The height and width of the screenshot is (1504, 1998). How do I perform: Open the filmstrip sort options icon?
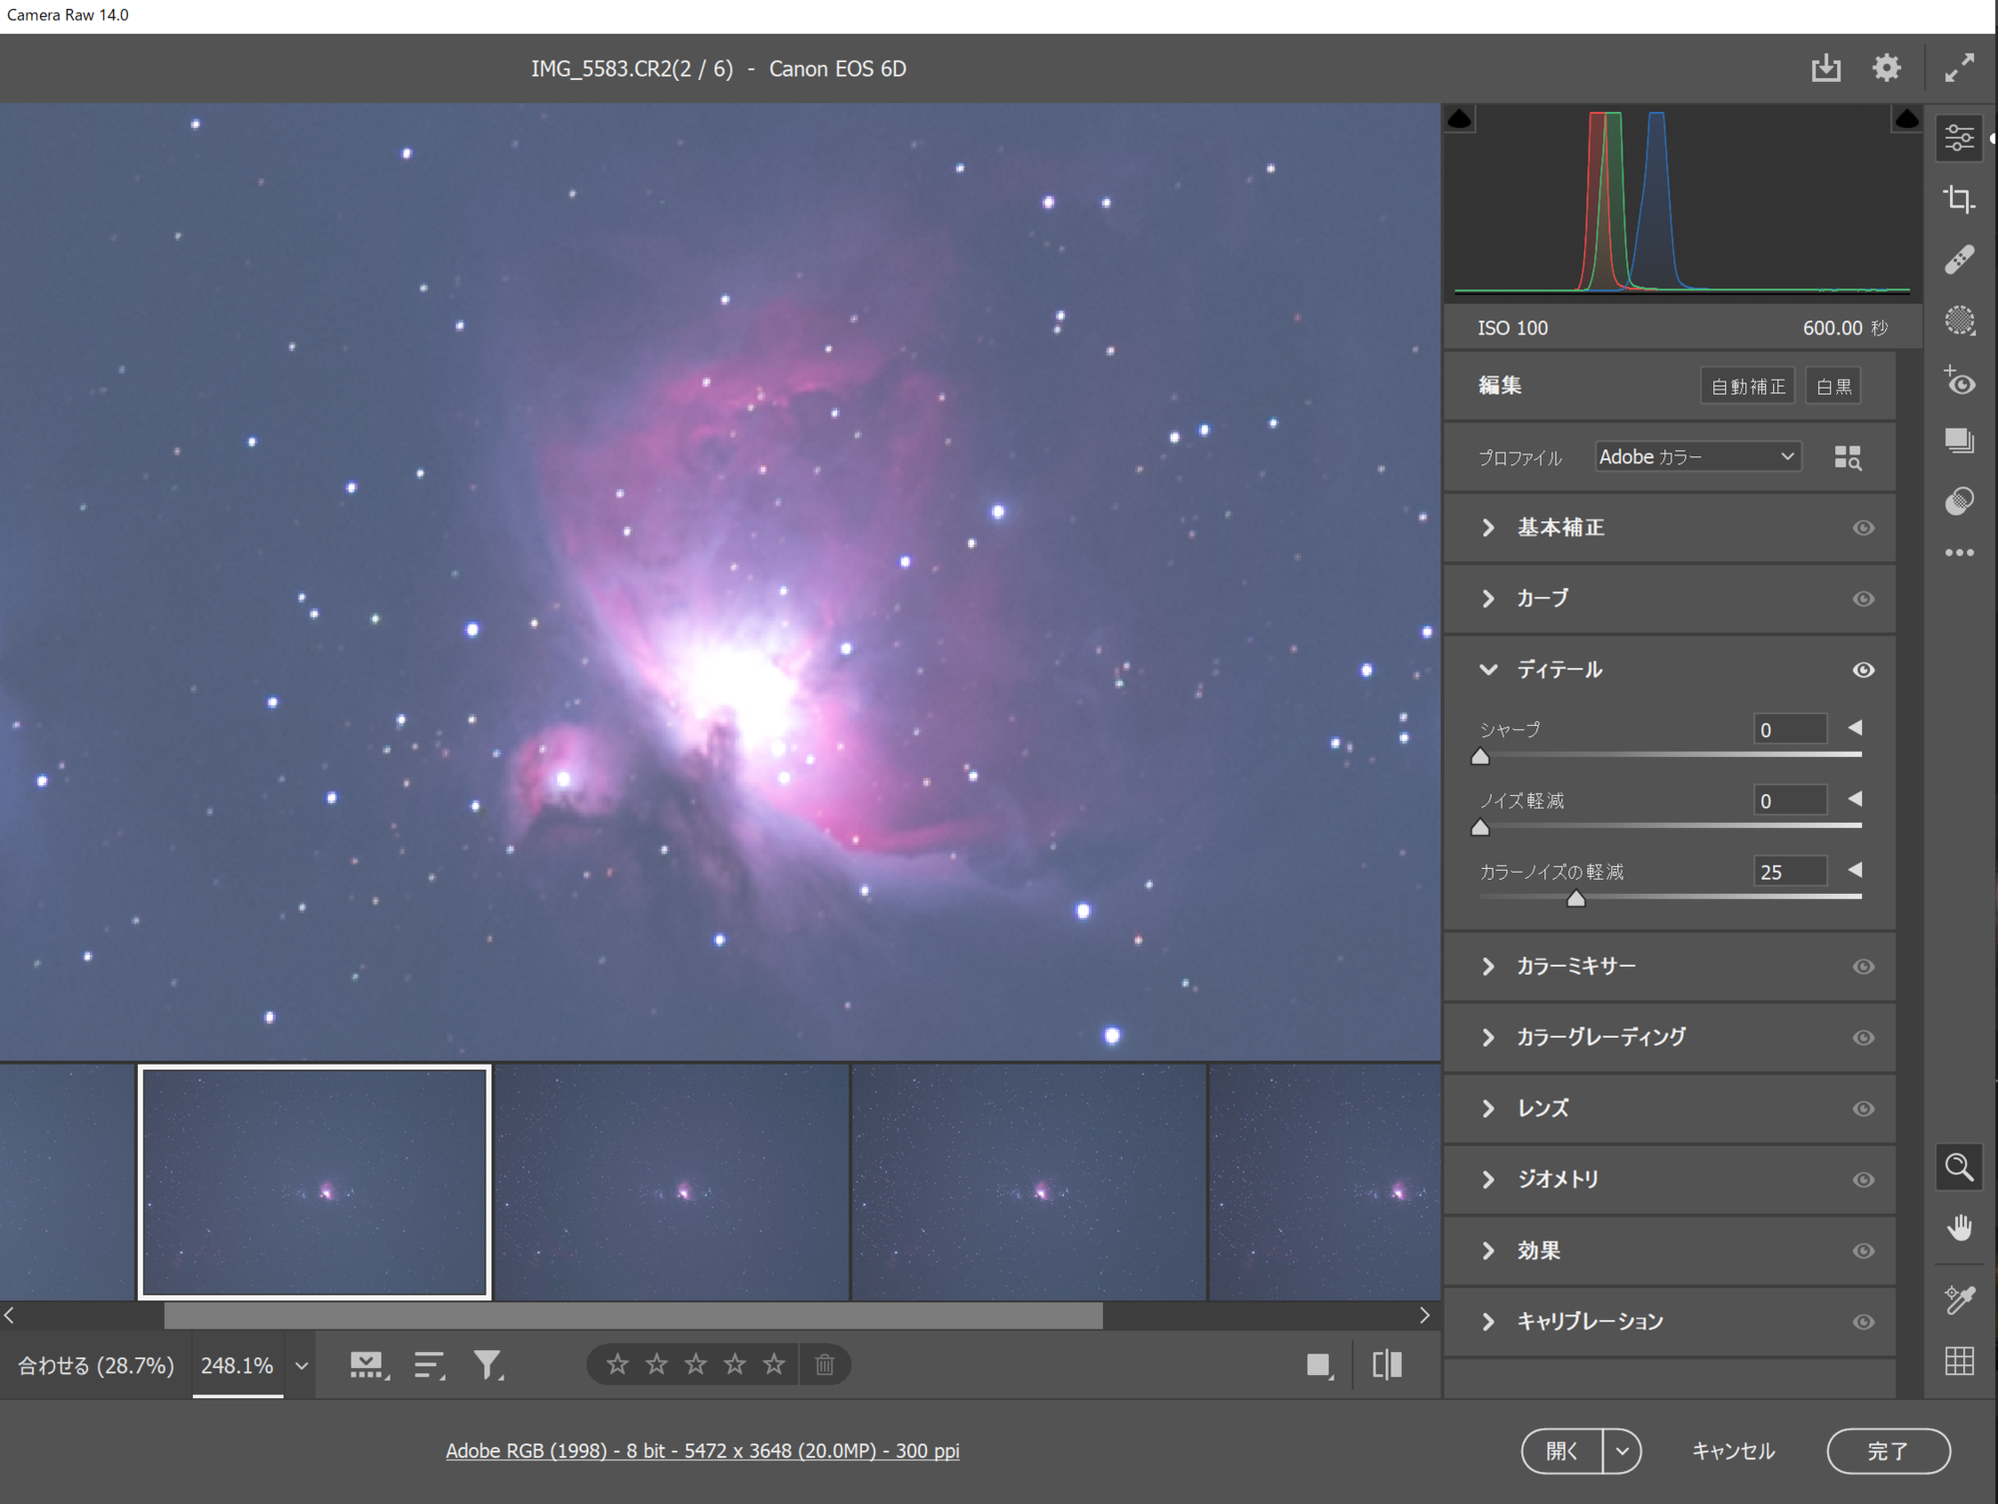tap(430, 1365)
